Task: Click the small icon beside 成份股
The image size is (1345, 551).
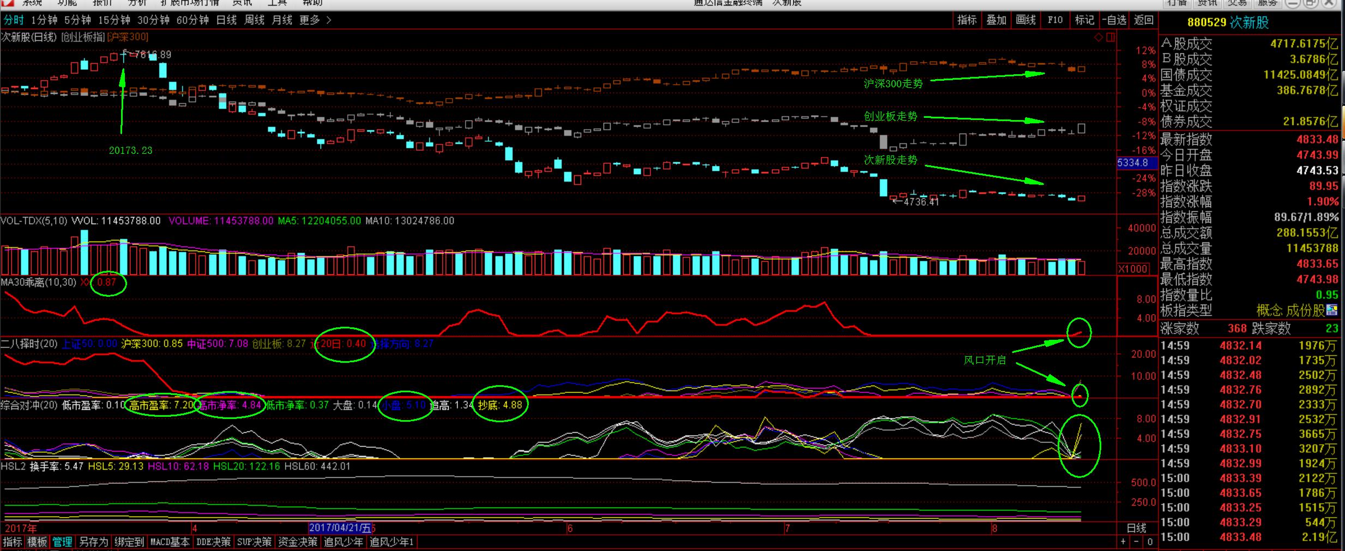Action: click(1332, 310)
